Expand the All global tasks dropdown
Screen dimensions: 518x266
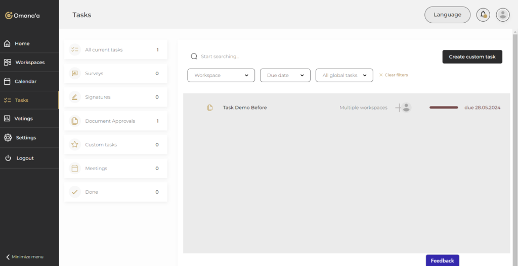pos(344,75)
